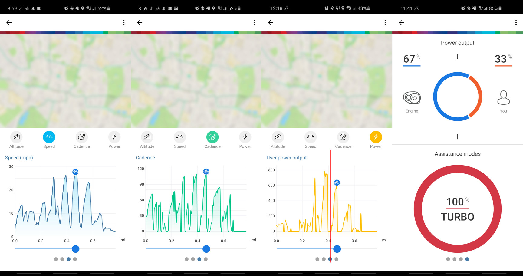Switch to Altitude on the Speed (mph) screen
Image resolution: width=523 pixels, height=276 pixels.
point(16,137)
